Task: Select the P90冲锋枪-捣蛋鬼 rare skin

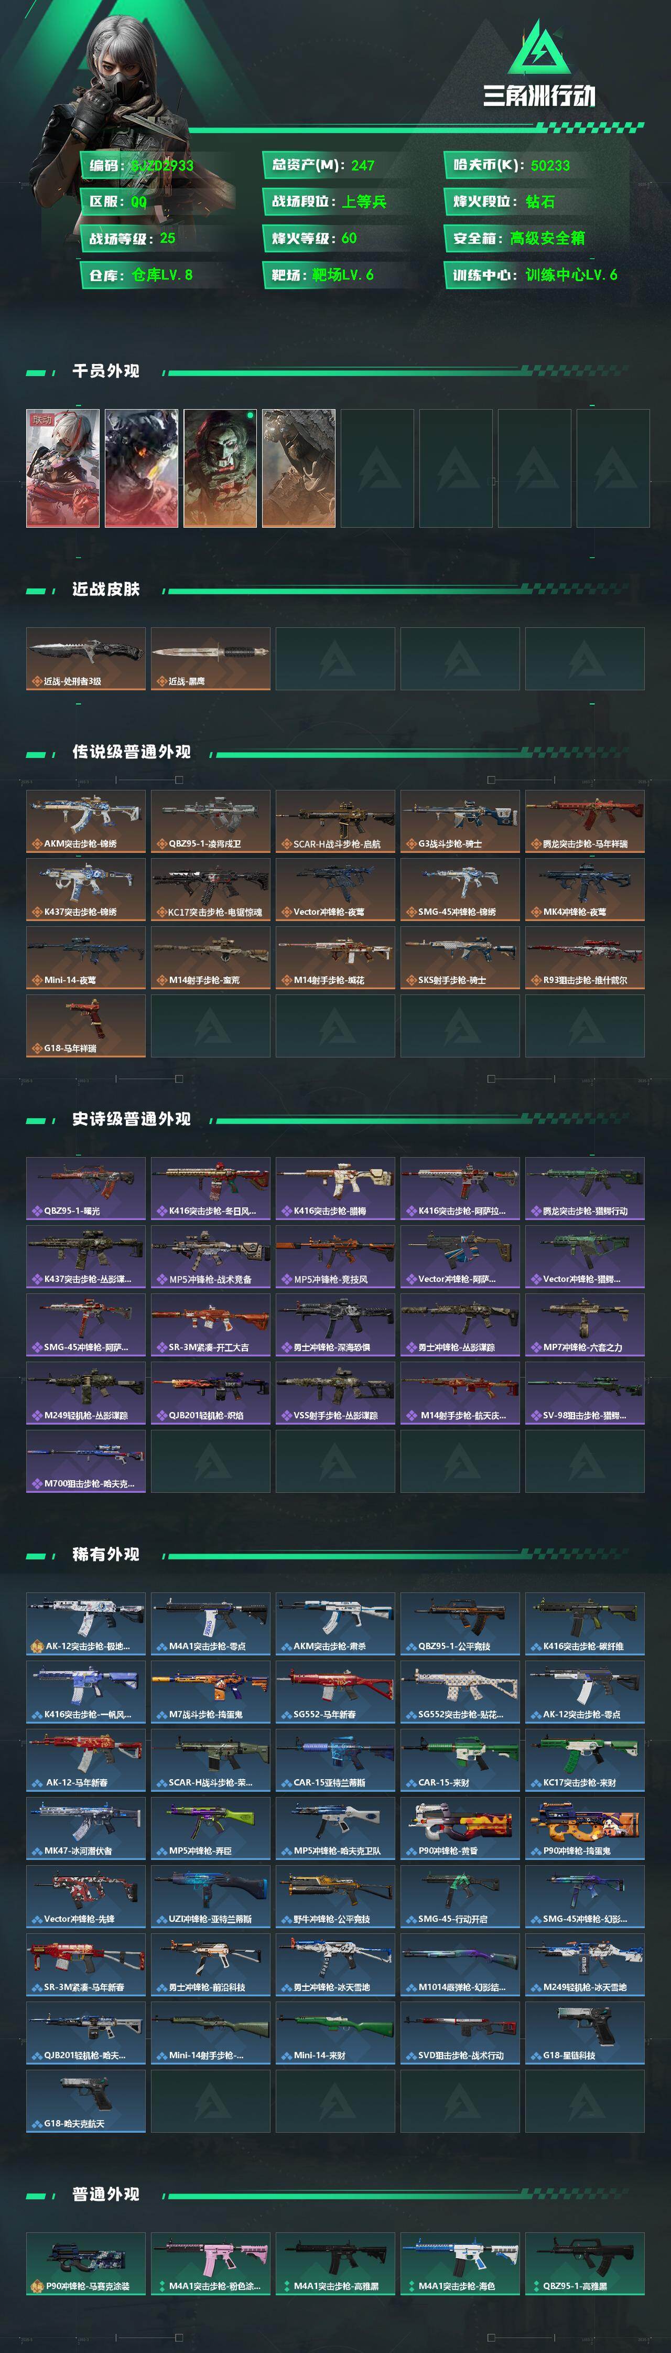Action: coord(585,1828)
